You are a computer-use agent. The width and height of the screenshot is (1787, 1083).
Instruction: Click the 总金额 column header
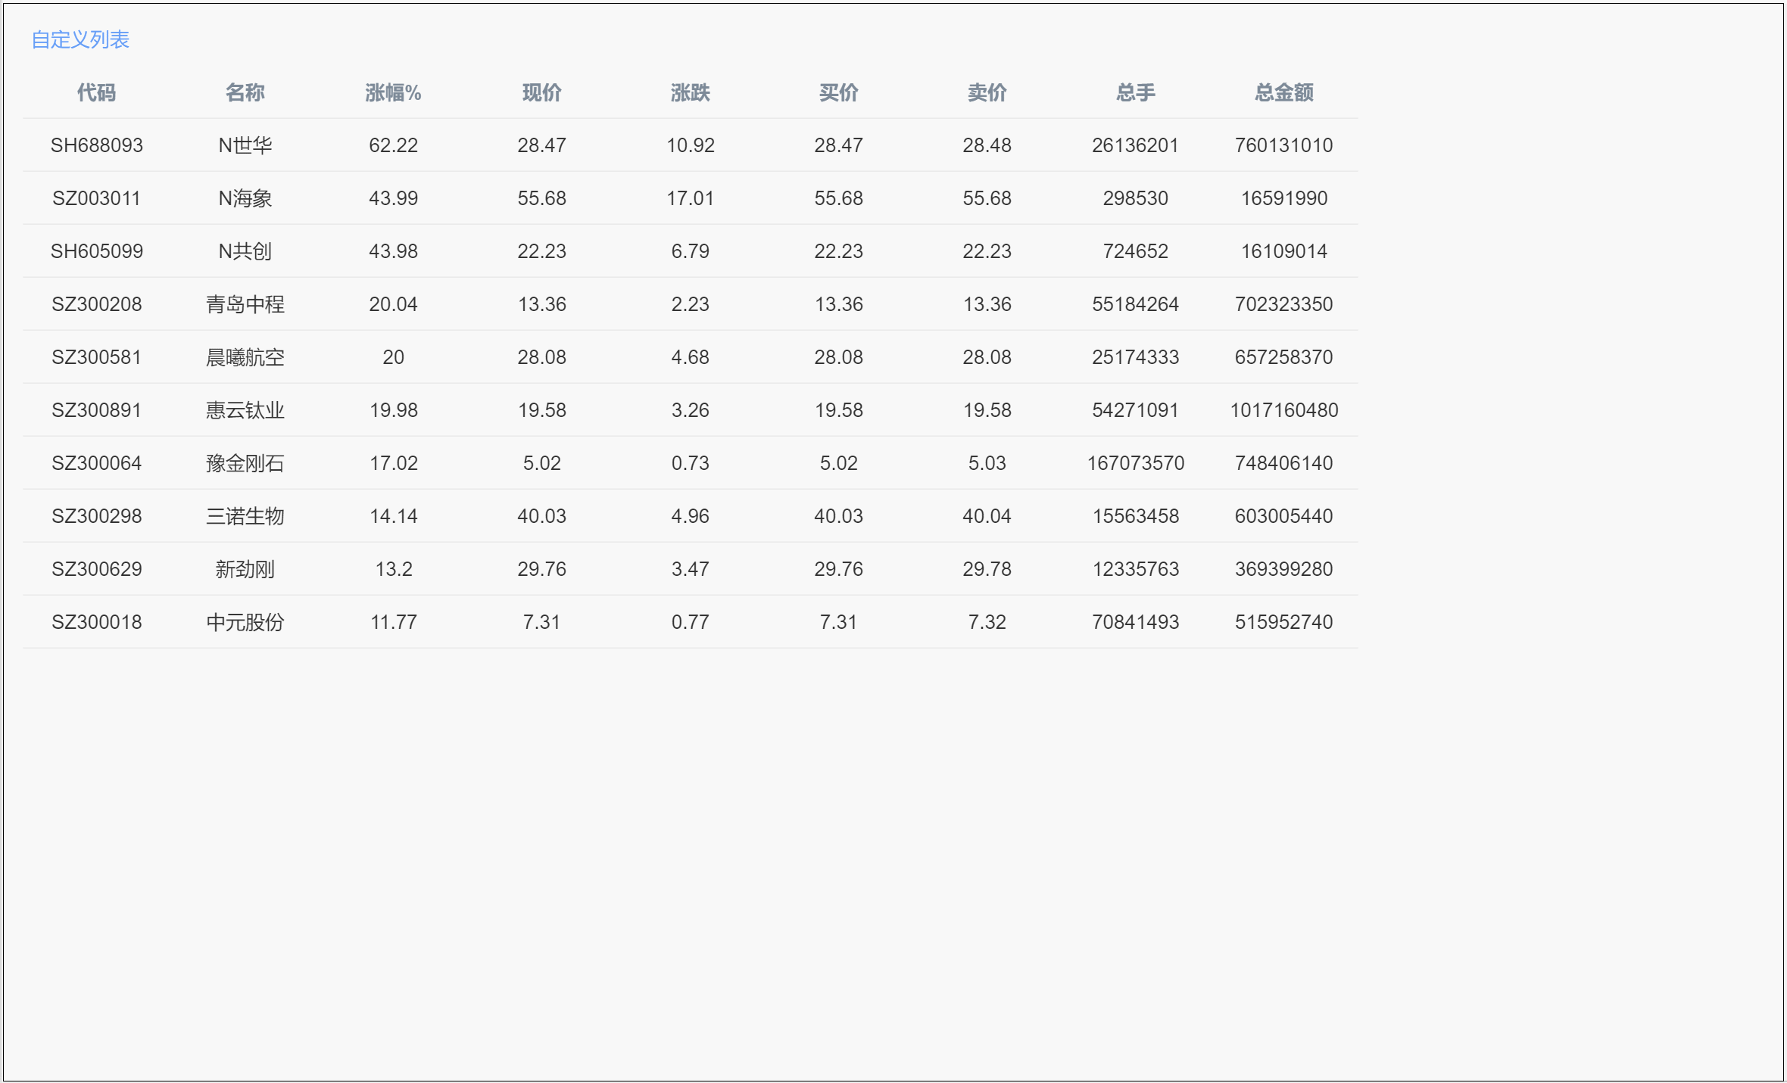pyautogui.click(x=1283, y=92)
